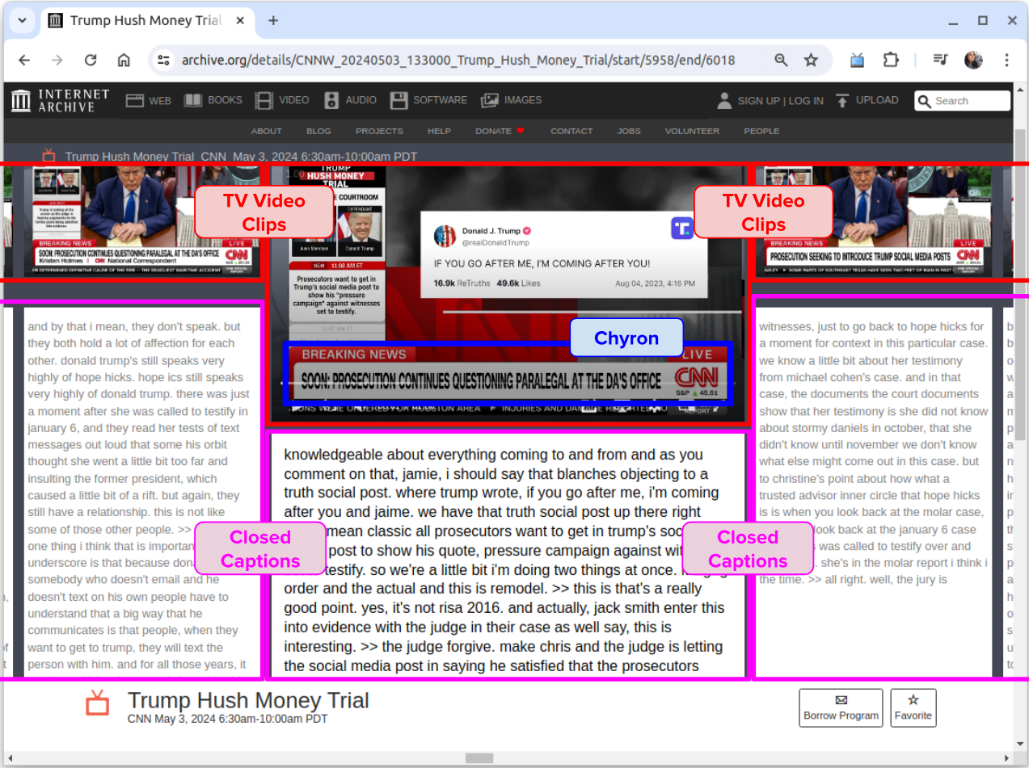Open the Software section in navigation
1029x768 pixels.
click(x=428, y=100)
